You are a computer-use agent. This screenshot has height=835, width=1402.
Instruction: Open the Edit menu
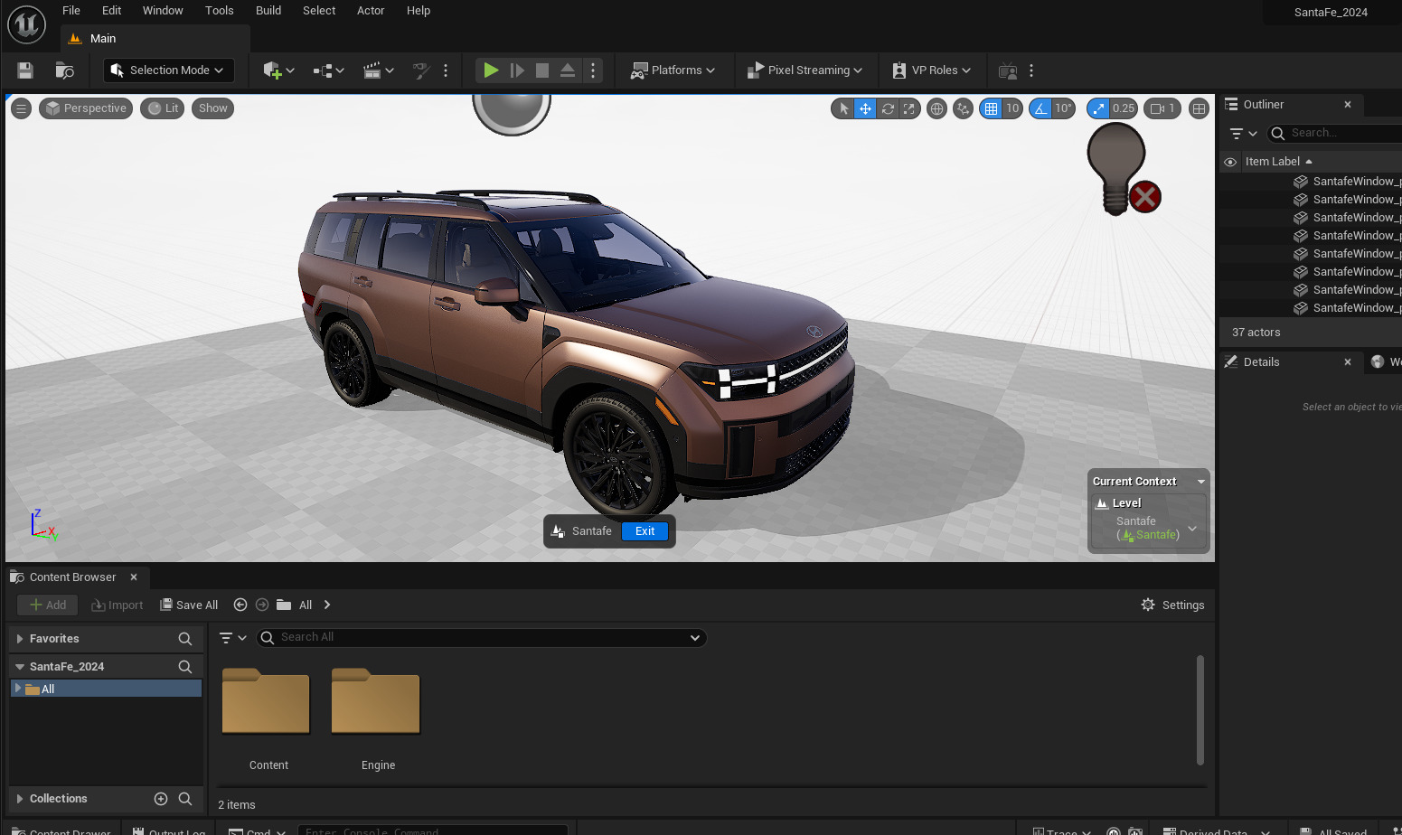(x=111, y=11)
